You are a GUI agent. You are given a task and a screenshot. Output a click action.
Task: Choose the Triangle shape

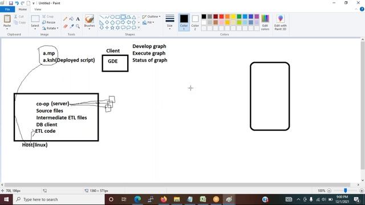(x=134, y=17)
